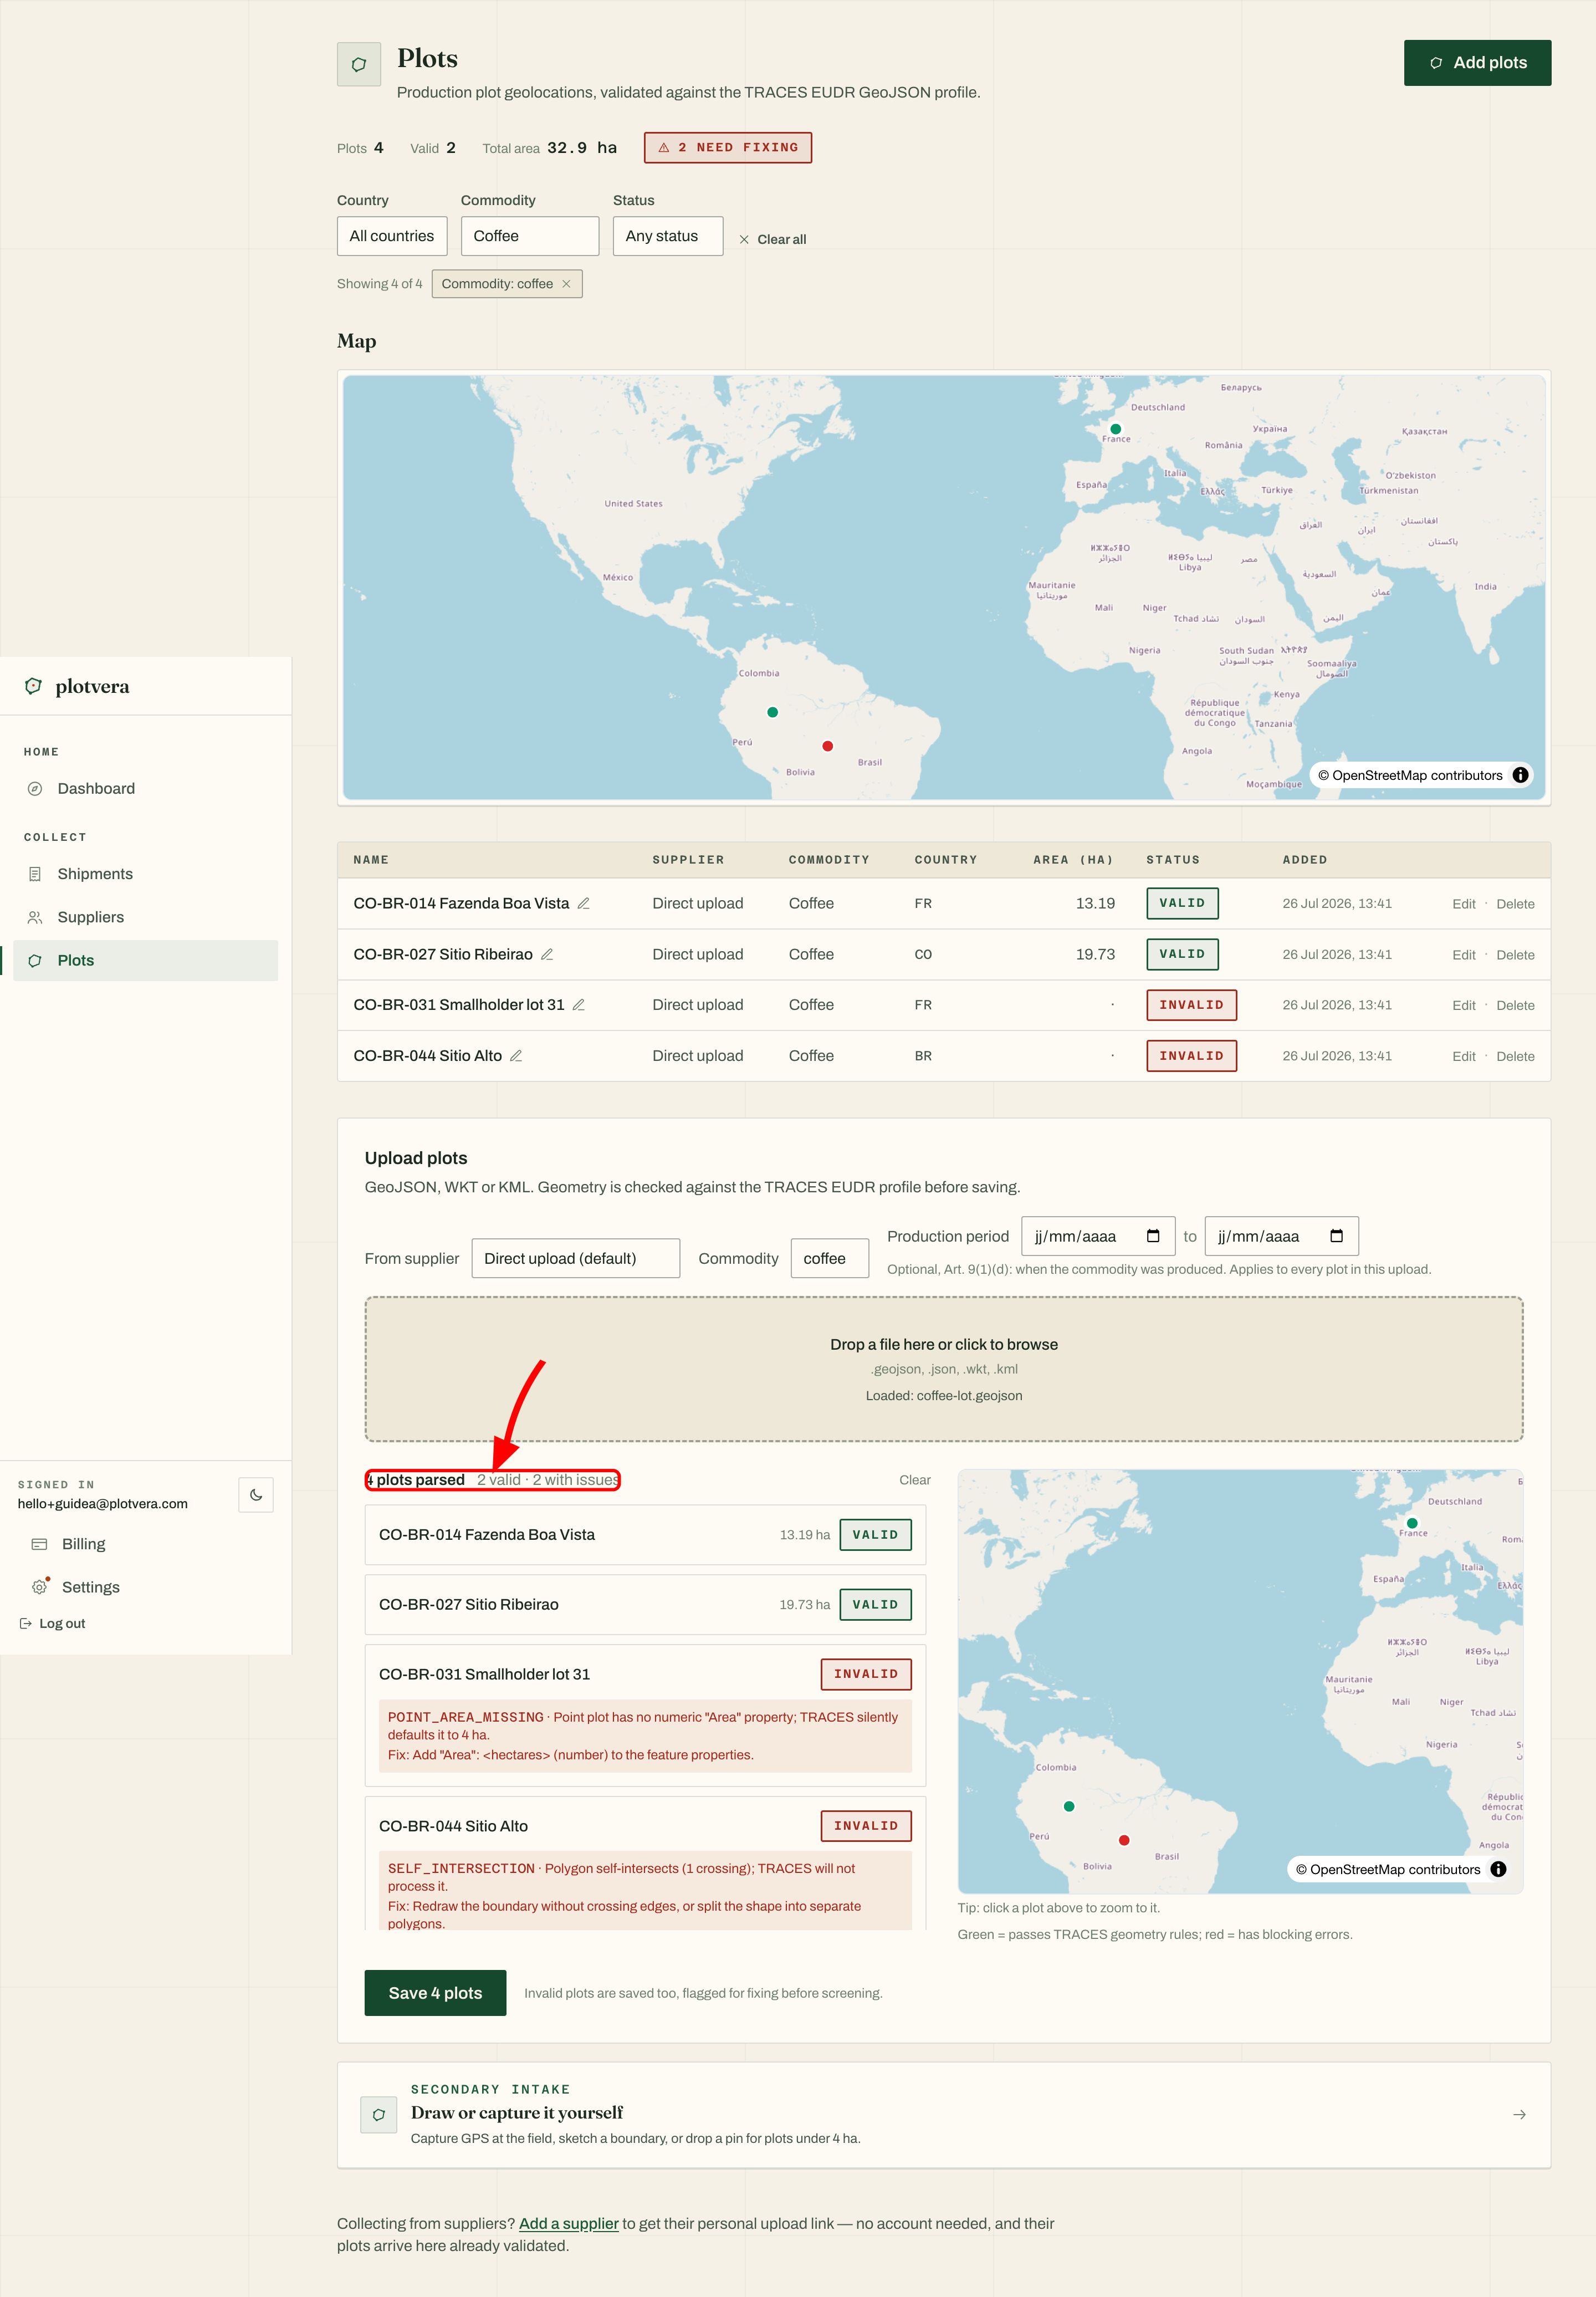Expand the From supplier dropdown
1596x2297 pixels.
(576, 1258)
